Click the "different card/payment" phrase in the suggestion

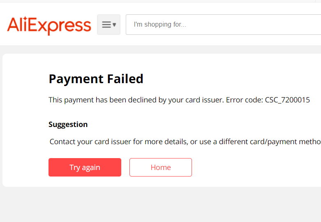255,142
